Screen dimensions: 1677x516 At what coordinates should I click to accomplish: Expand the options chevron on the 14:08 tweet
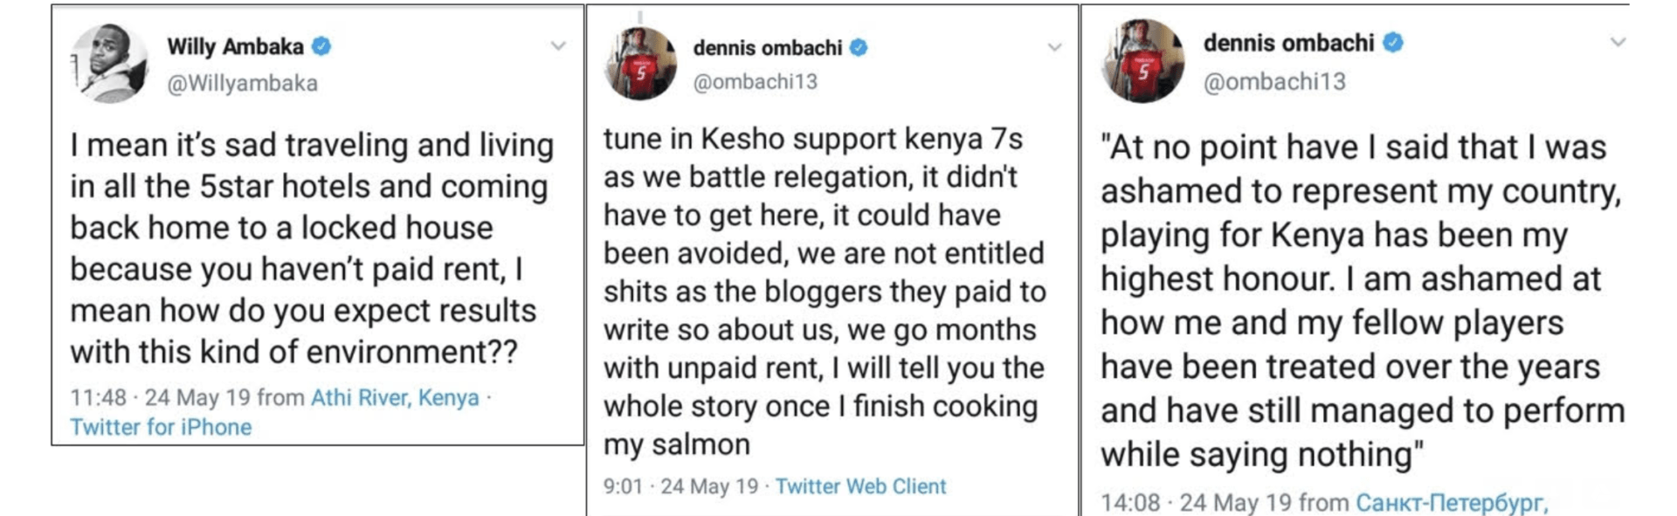pyautogui.click(x=1618, y=42)
